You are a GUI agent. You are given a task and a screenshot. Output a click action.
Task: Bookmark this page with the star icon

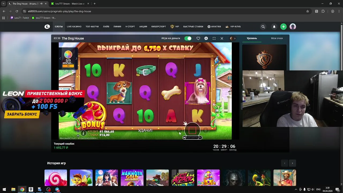(x=308, y=11)
